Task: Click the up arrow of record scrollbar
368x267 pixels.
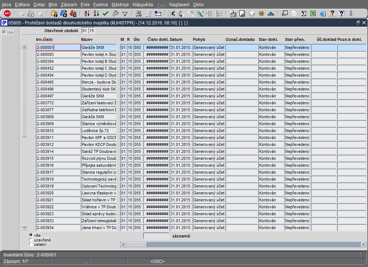Action: coord(24,47)
